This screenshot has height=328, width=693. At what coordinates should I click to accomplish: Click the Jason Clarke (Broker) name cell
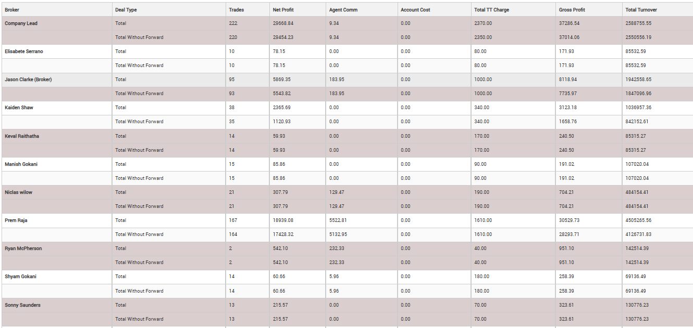[28, 80]
